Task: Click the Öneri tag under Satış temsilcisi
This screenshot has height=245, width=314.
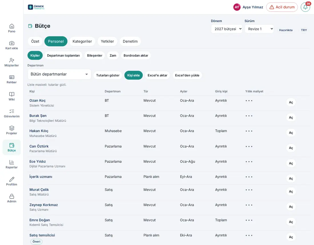Action: click(37, 242)
